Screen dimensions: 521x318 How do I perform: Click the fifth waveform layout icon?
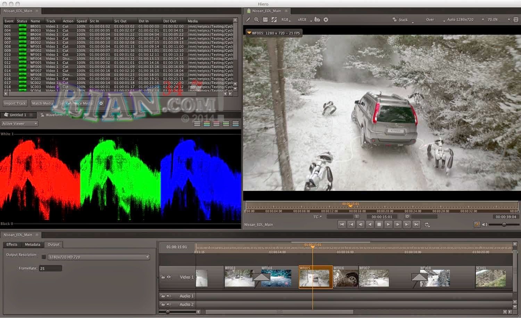236,124
